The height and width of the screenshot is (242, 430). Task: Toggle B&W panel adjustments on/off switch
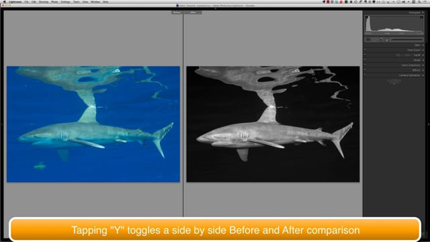point(365,54)
